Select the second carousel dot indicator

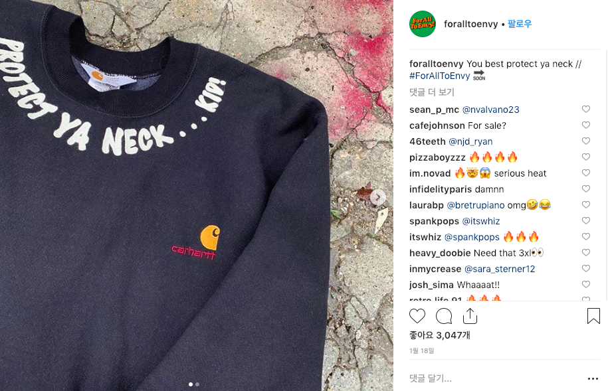tap(197, 384)
